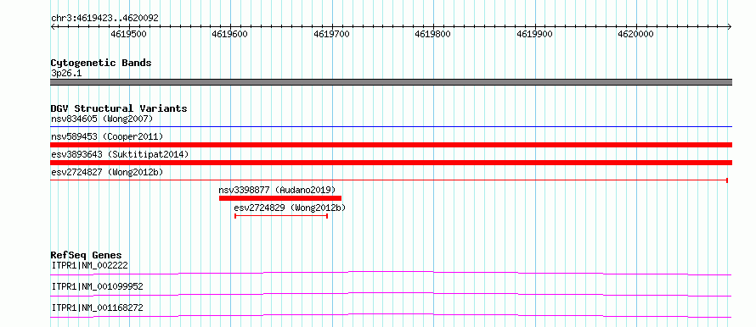The height and width of the screenshot is (327, 756).
Task: Click the ITPR1|NM_001168272 transcript line
Action: point(391,315)
